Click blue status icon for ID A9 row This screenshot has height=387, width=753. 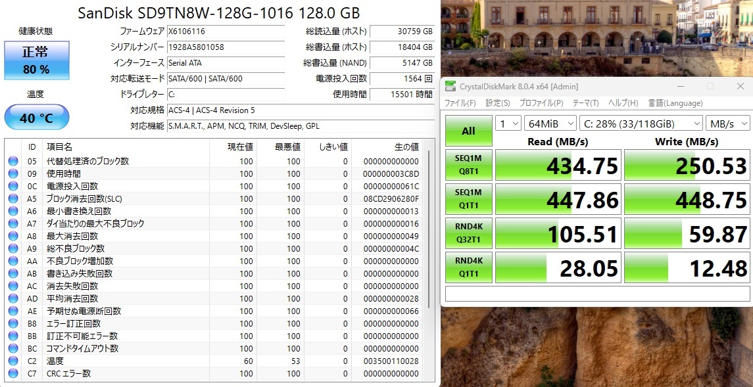click(x=13, y=248)
